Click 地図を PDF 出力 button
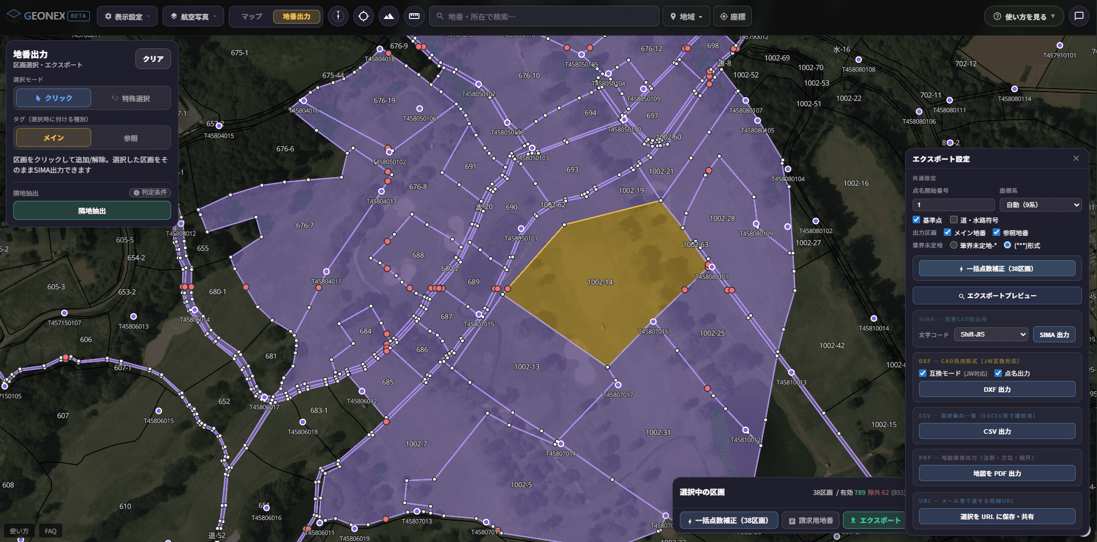Screen dimensions: 1097x542 point(997,474)
